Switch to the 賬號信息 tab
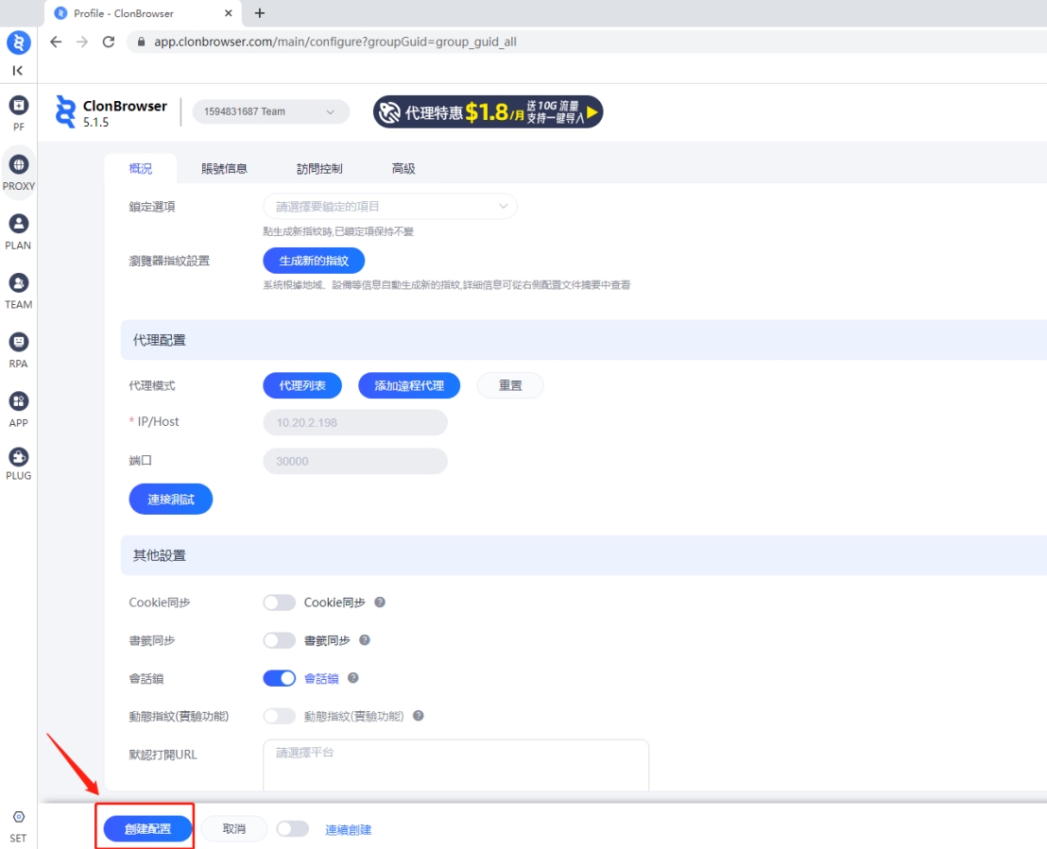 224,169
